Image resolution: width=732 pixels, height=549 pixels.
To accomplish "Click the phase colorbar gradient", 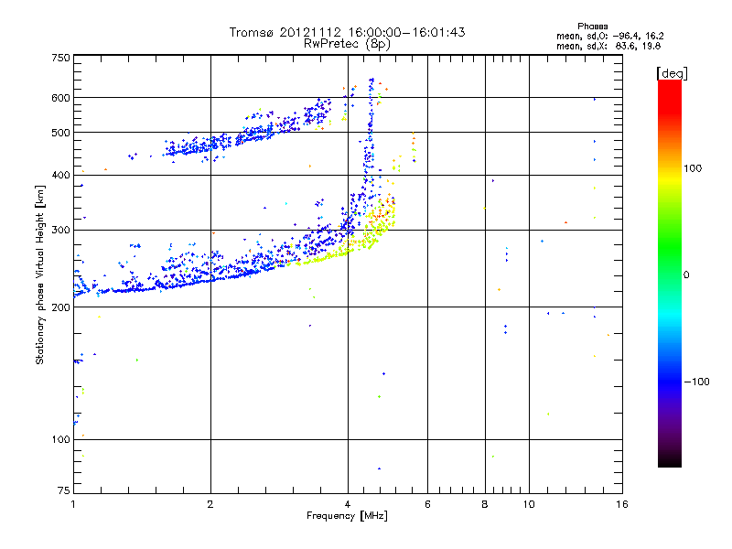I will click(670, 273).
